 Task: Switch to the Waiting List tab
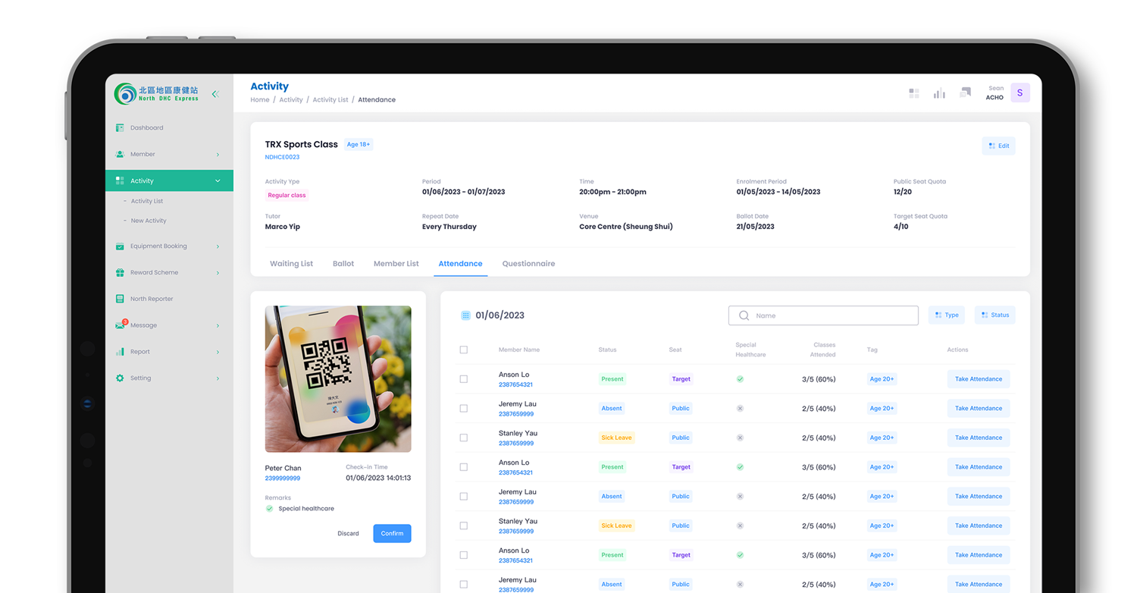pyautogui.click(x=291, y=264)
